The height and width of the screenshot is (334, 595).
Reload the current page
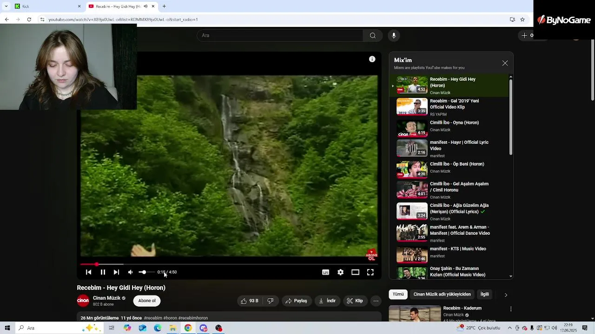click(x=29, y=19)
